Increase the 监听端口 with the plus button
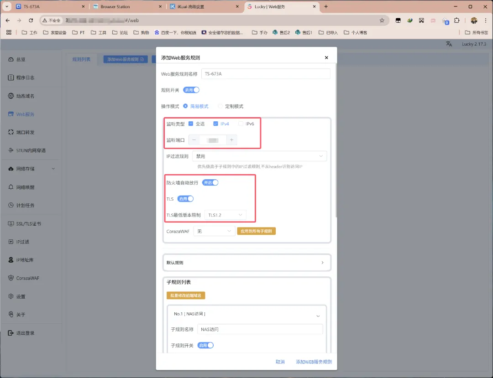 pos(232,140)
